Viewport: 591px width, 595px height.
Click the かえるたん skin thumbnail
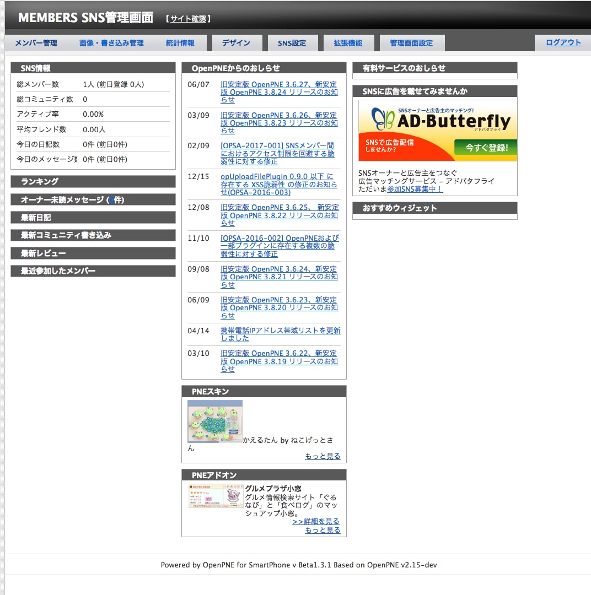point(215,421)
